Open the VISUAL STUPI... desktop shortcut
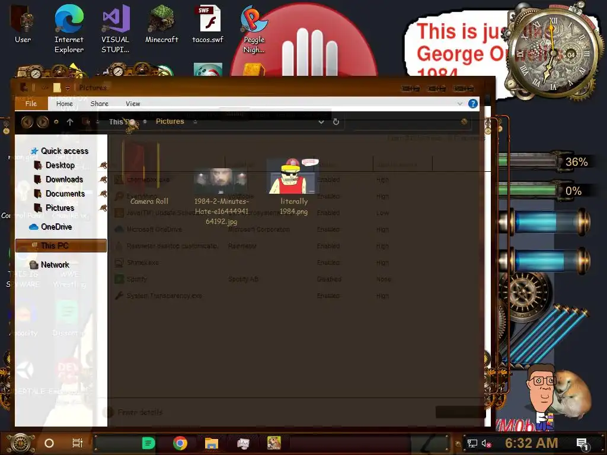The image size is (607, 455). (116, 28)
